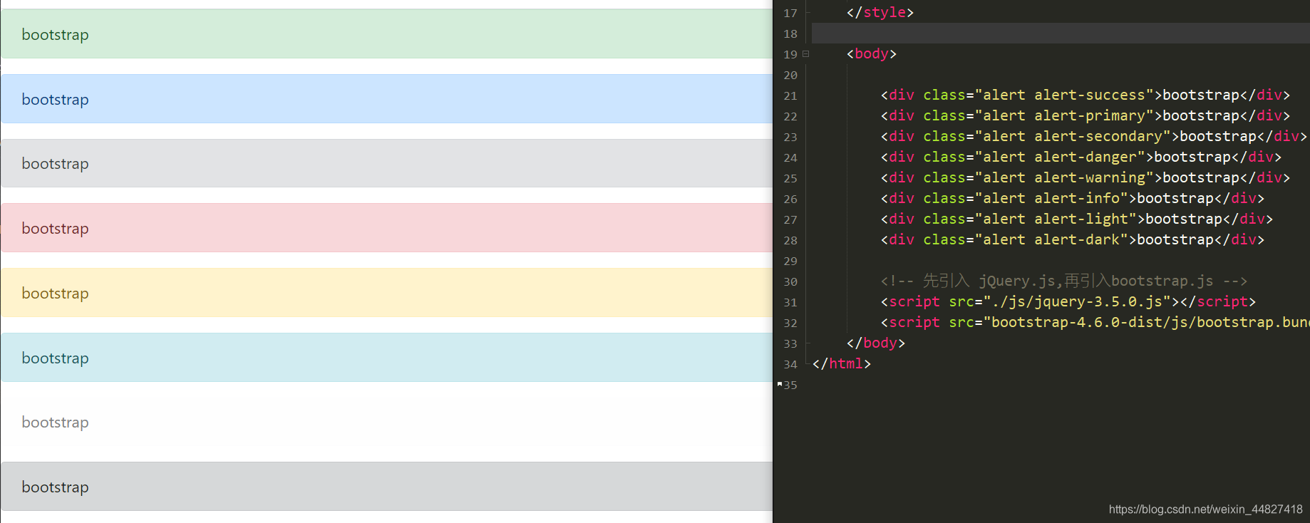The image size is (1310, 523).
Task: Click the "alert alert-info" class string
Action: (1052, 198)
